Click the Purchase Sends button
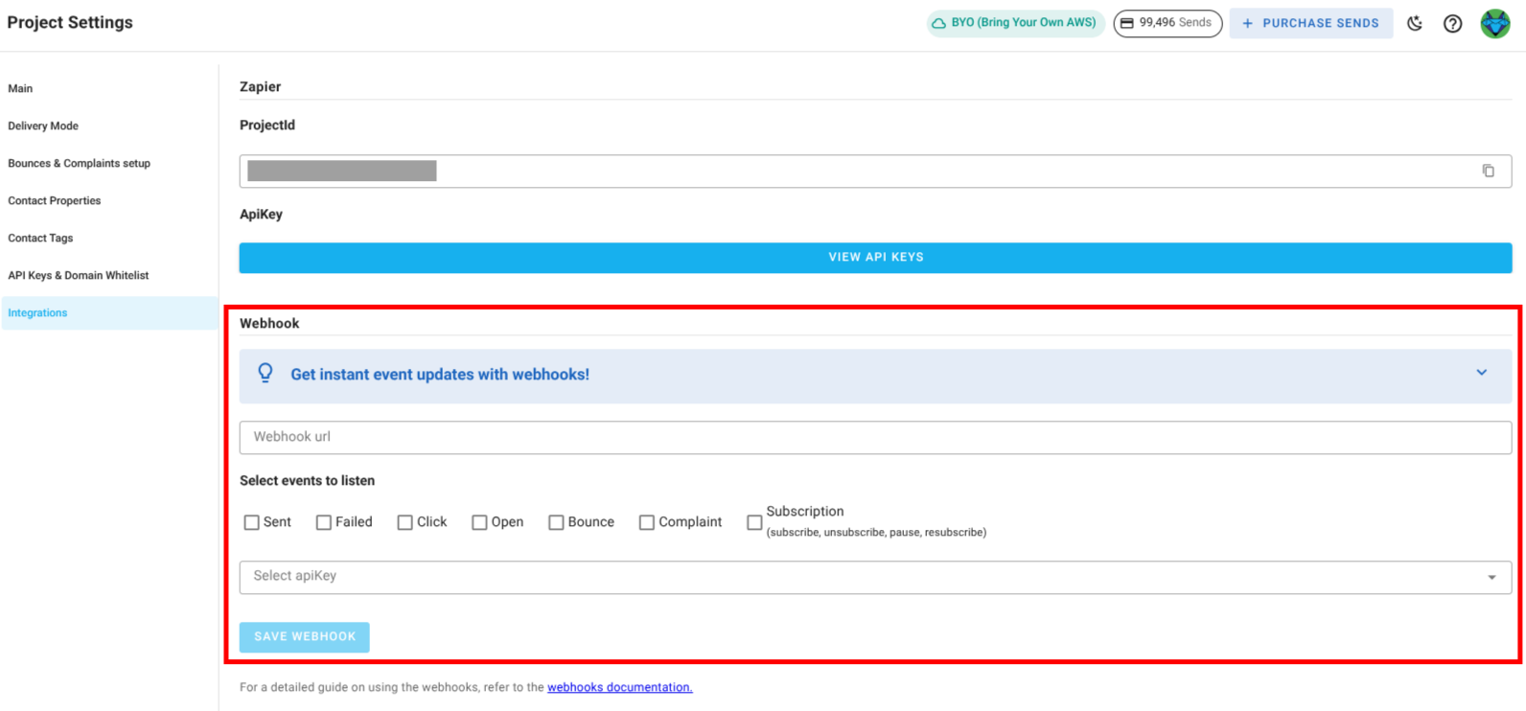Image resolution: width=1526 pixels, height=711 pixels. click(1310, 23)
